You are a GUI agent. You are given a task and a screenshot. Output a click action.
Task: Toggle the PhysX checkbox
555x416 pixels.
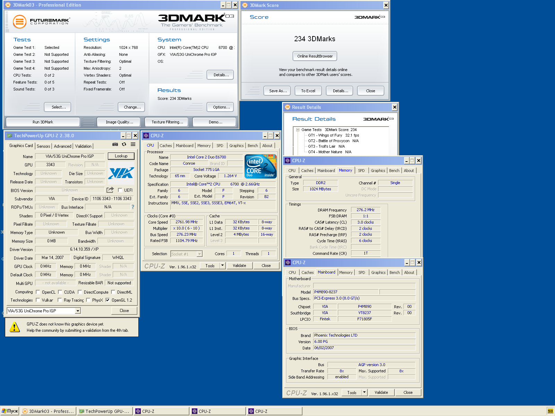pos(88,300)
